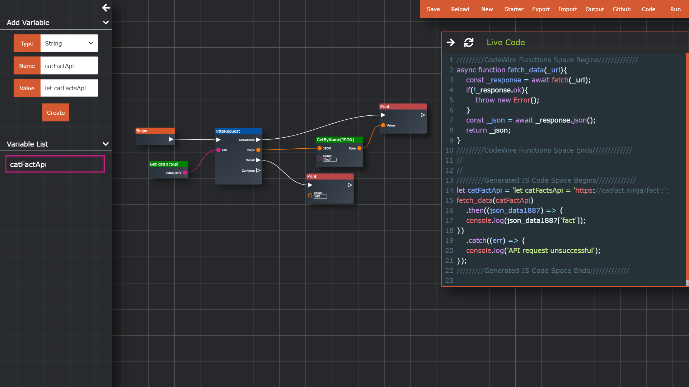Click the Live Code vertical scrollbar
This screenshot has height=387, width=689.
687,168
